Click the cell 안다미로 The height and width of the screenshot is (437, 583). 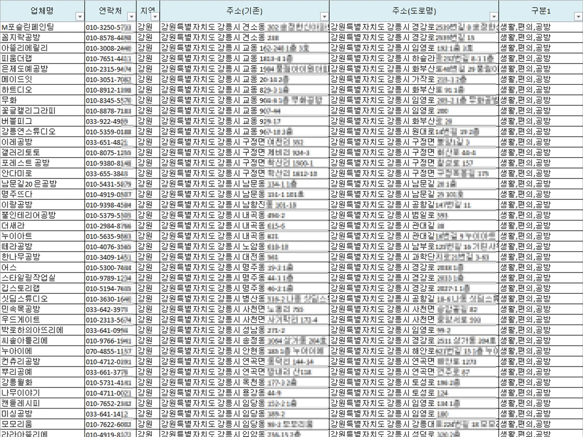click(42, 173)
